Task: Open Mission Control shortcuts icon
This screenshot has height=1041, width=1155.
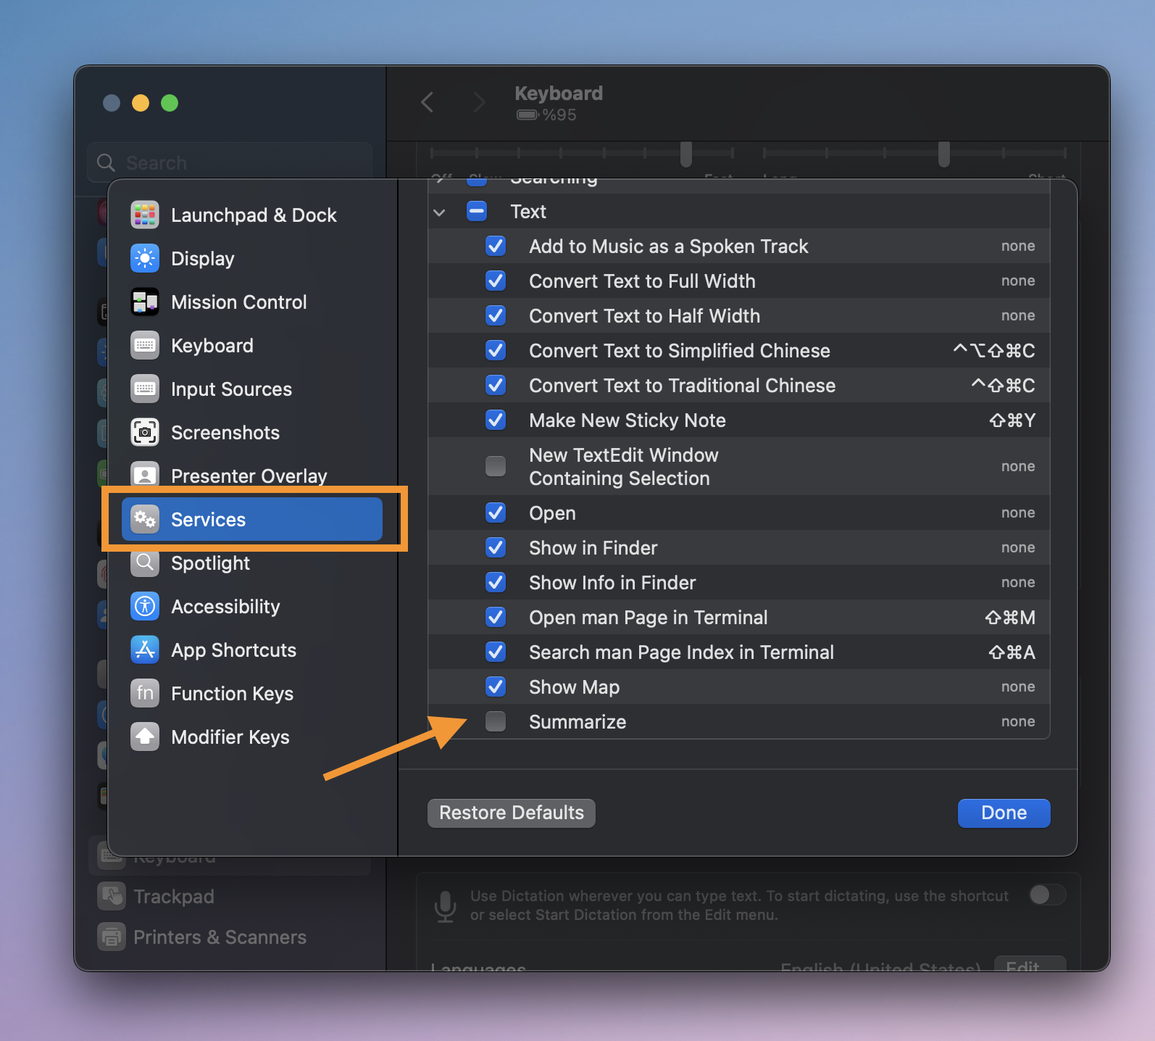Action: [145, 302]
